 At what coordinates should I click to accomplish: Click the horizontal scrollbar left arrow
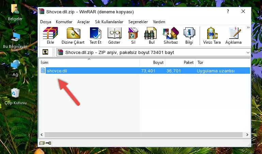coord(42,135)
